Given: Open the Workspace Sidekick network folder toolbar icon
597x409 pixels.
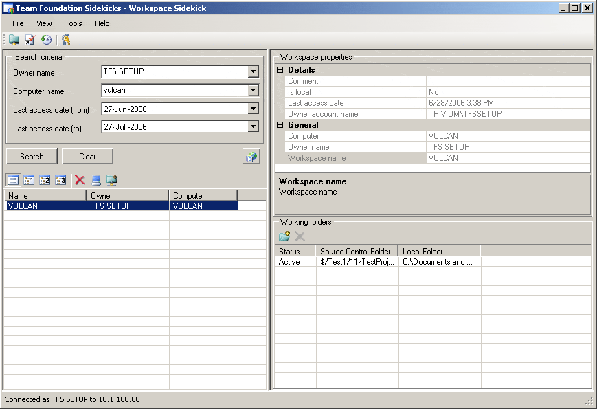Looking at the screenshot, I should coord(14,40).
